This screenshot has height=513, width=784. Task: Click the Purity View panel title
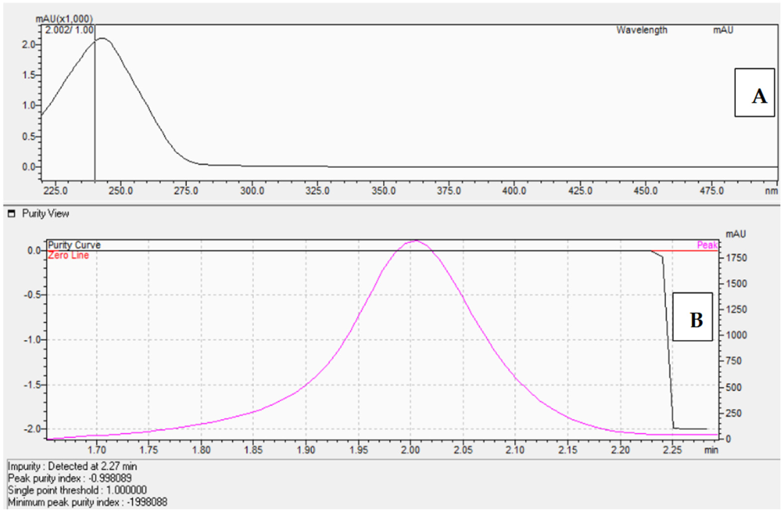point(45,214)
